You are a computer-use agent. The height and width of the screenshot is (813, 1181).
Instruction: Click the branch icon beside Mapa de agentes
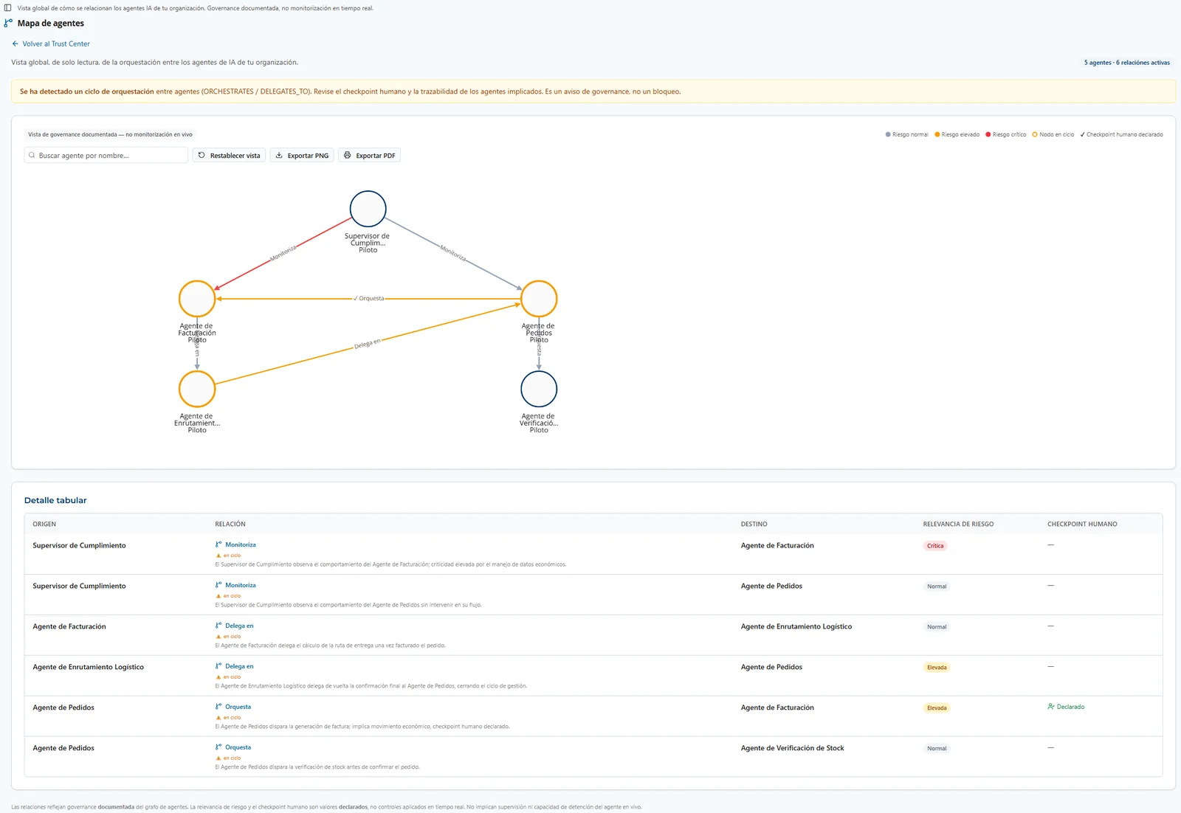pyautogui.click(x=8, y=24)
